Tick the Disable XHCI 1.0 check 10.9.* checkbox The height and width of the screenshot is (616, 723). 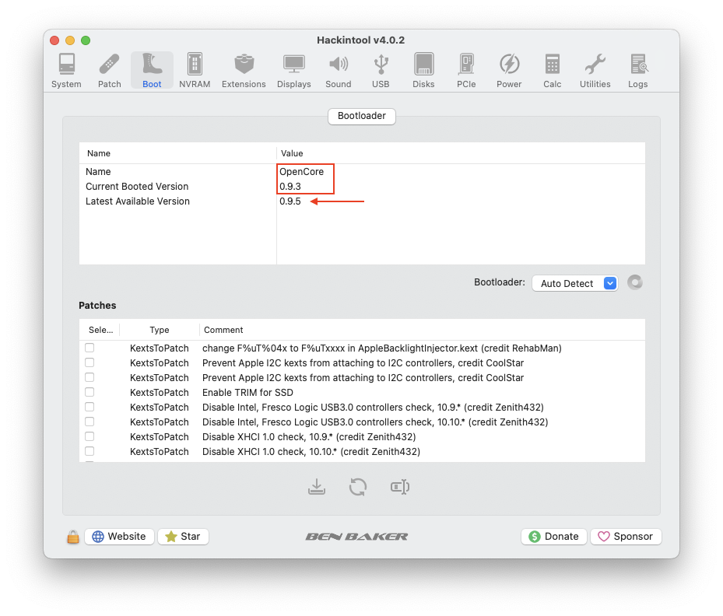[x=89, y=436]
